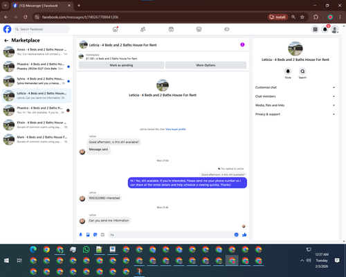The width and height of the screenshot is (346, 277).
Task: Focus the Search Facebook box
Action: click(42, 29)
